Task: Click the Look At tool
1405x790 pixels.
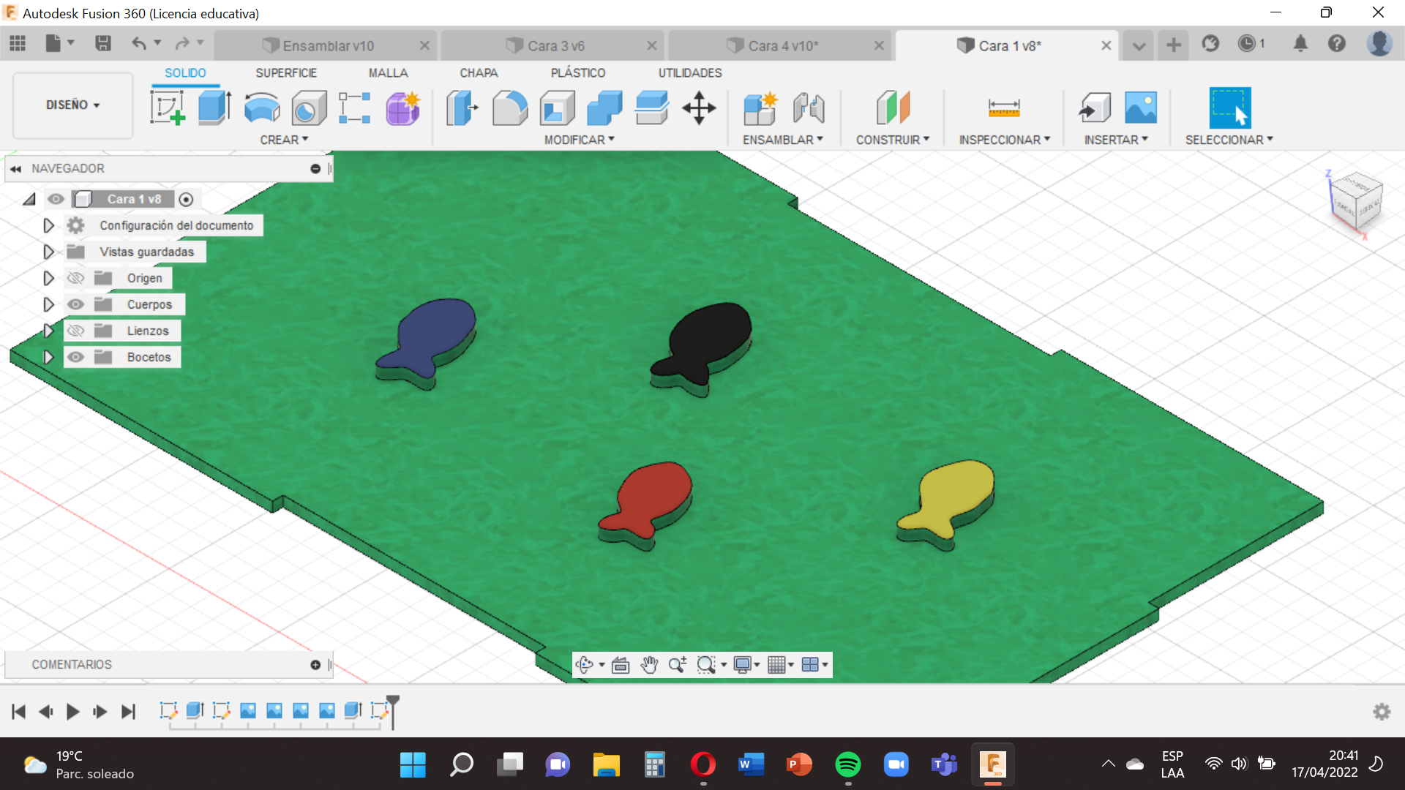Action: point(621,665)
